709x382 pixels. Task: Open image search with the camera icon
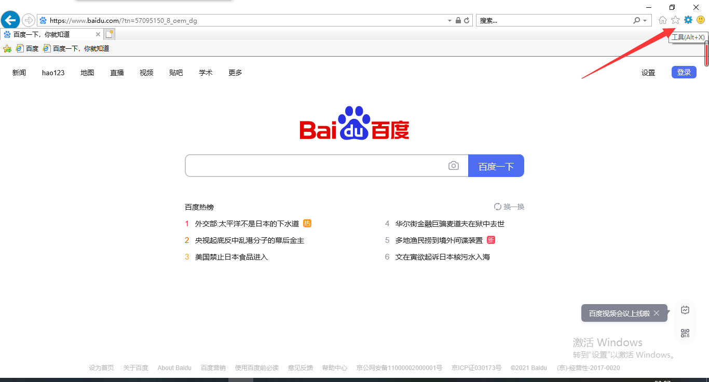(x=454, y=165)
